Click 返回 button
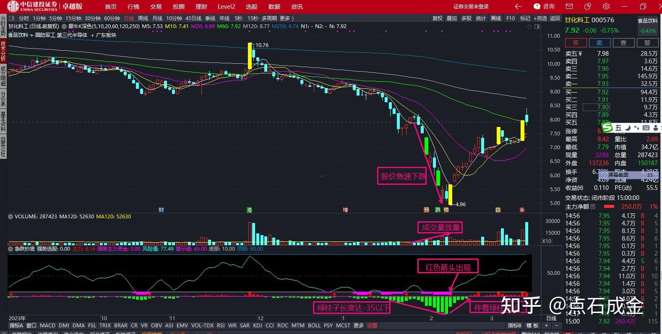662x334 pixels. pyautogui.click(x=555, y=18)
